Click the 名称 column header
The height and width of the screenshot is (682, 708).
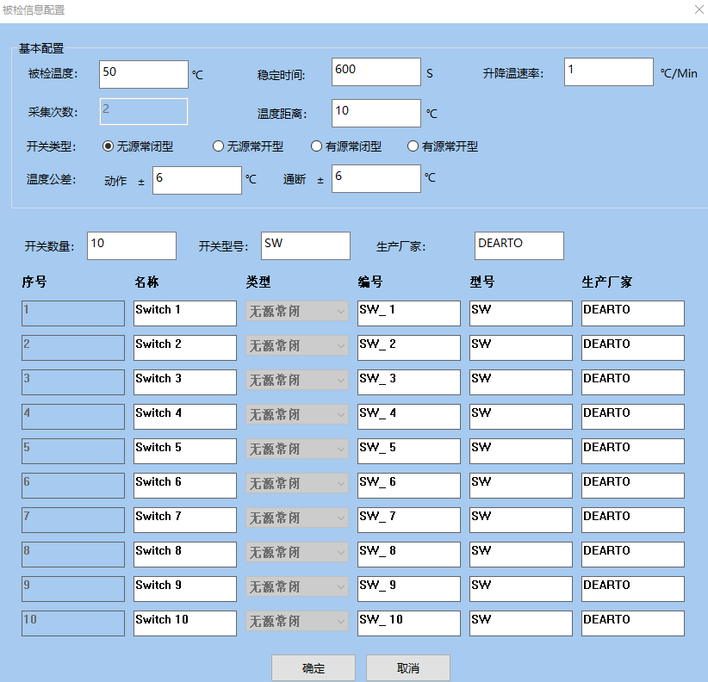[146, 282]
